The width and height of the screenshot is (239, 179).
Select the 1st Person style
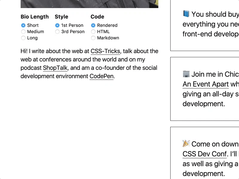(57, 26)
